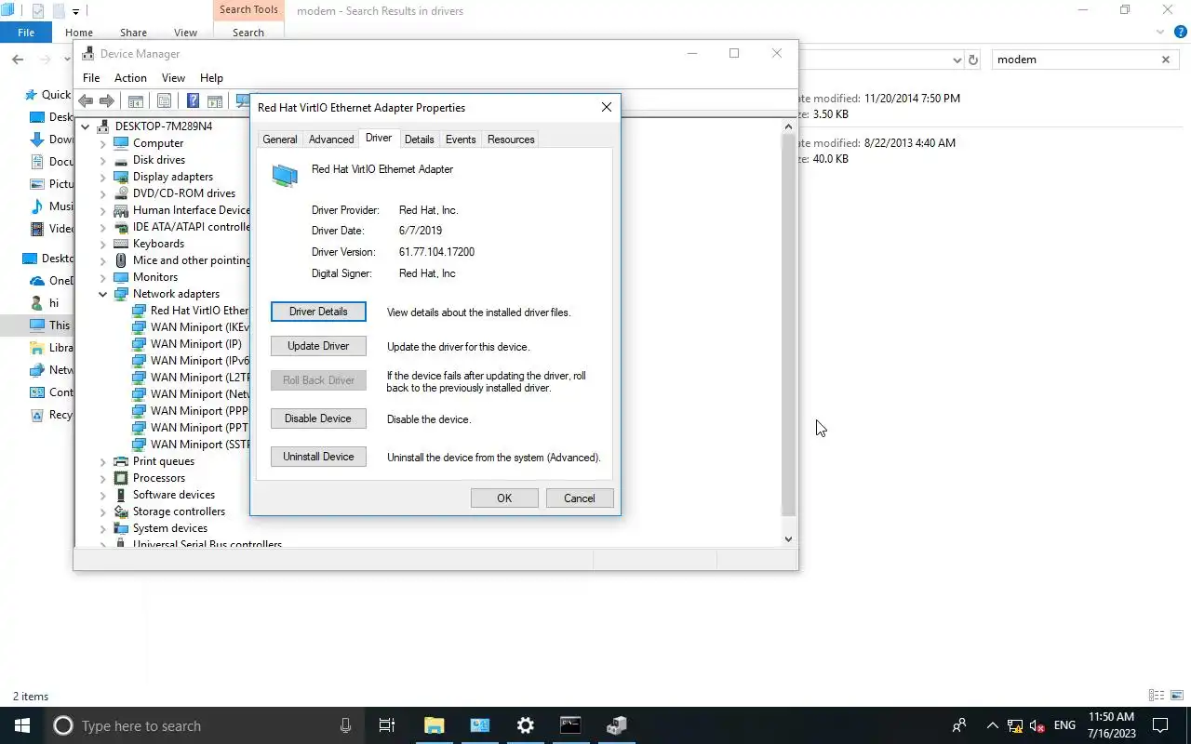Select WAN Miniport (IP) in tree
The width and height of the screenshot is (1191, 744).
coord(195,344)
